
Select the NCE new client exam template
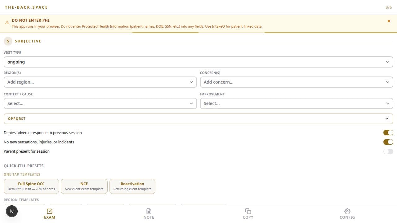click(84, 186)
